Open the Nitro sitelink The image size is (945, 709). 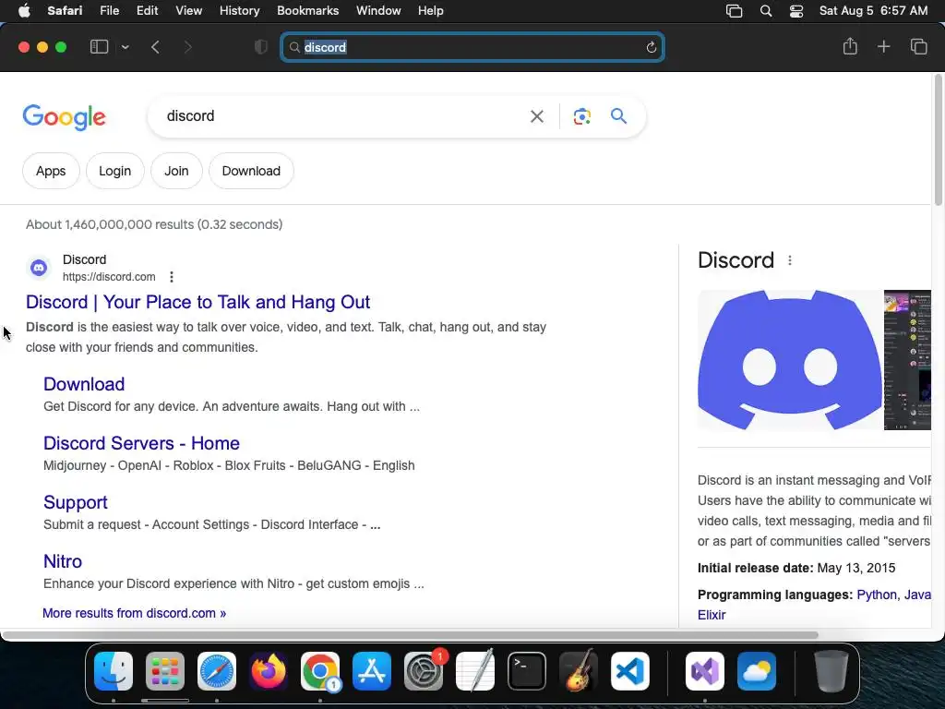(63, 561)
